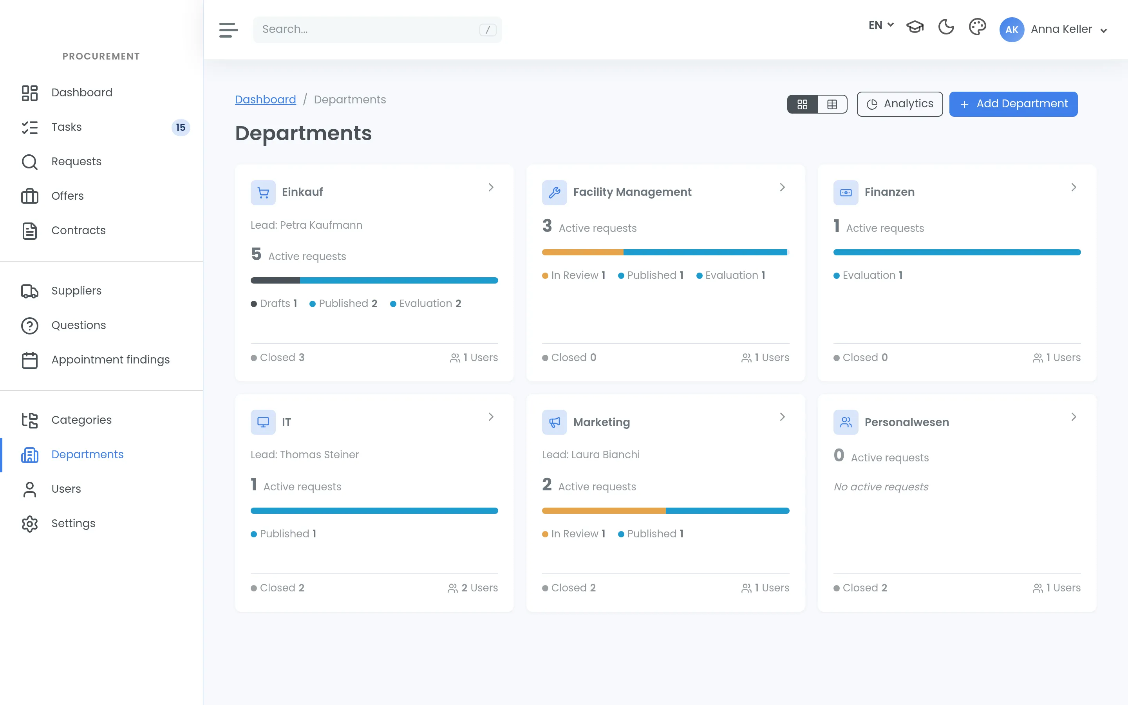The width and height of the screenshot is (1128, 705).
Task: Follow the Dashboard breadcrumb link
Action: click(265, 100)
